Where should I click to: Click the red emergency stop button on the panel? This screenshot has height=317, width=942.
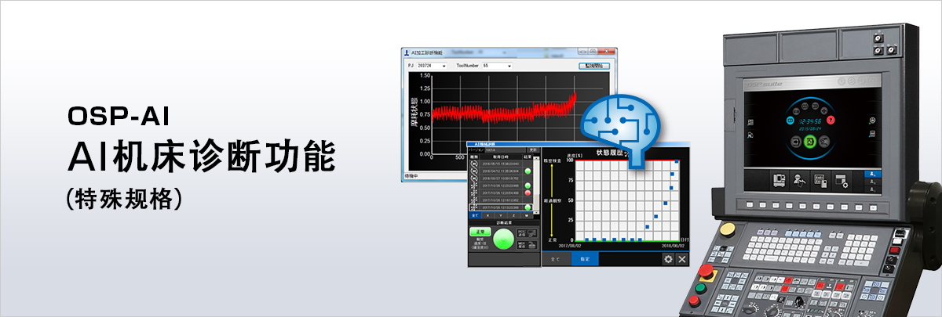(x=706, y=272)
